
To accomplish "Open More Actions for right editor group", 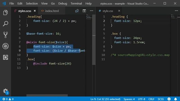I will (176, 11).
